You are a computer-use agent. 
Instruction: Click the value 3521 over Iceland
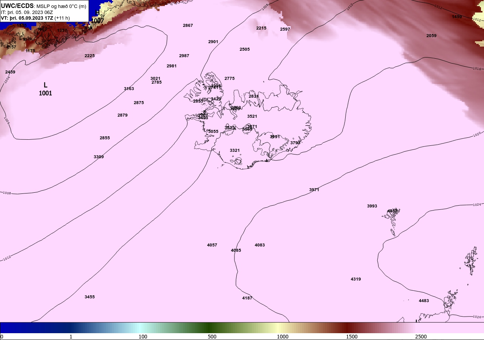tap(252, 116)
